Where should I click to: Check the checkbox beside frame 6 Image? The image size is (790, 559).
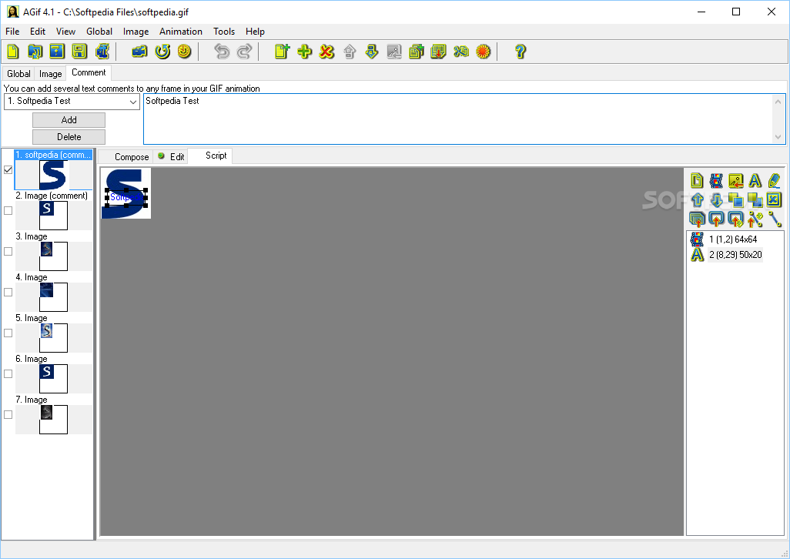[x=8, y=373]
